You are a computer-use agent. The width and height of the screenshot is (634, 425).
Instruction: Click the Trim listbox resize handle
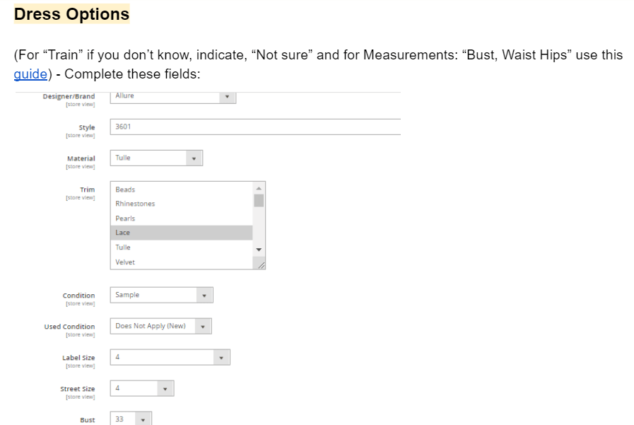(x=261, y=265)
